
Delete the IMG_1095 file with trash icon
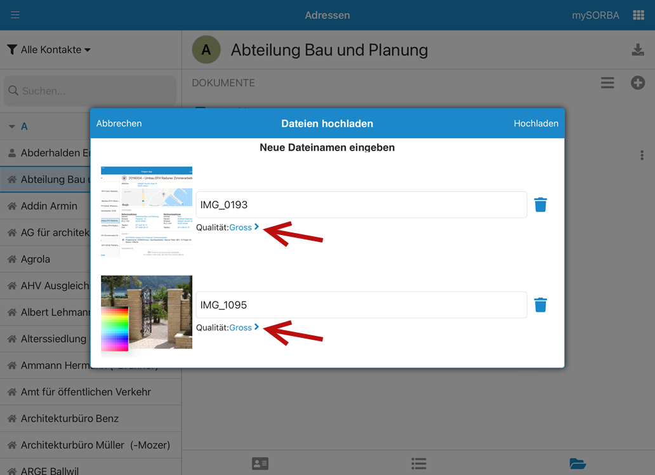tap(540, 305)
